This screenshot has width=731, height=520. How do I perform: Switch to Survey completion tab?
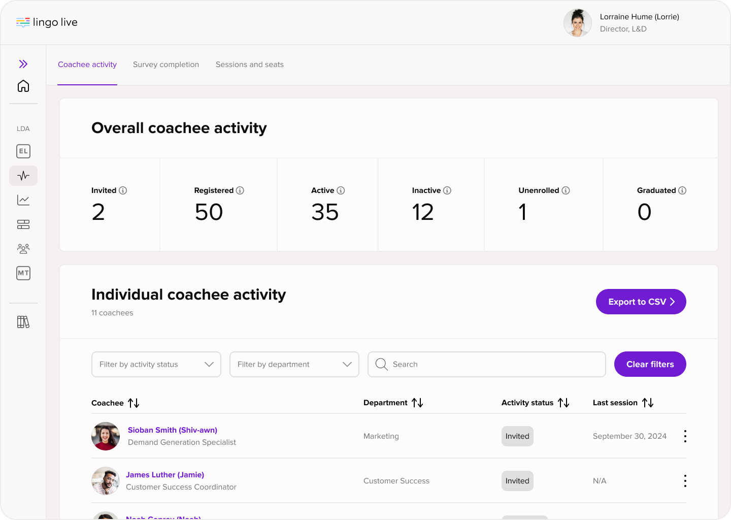166,64
